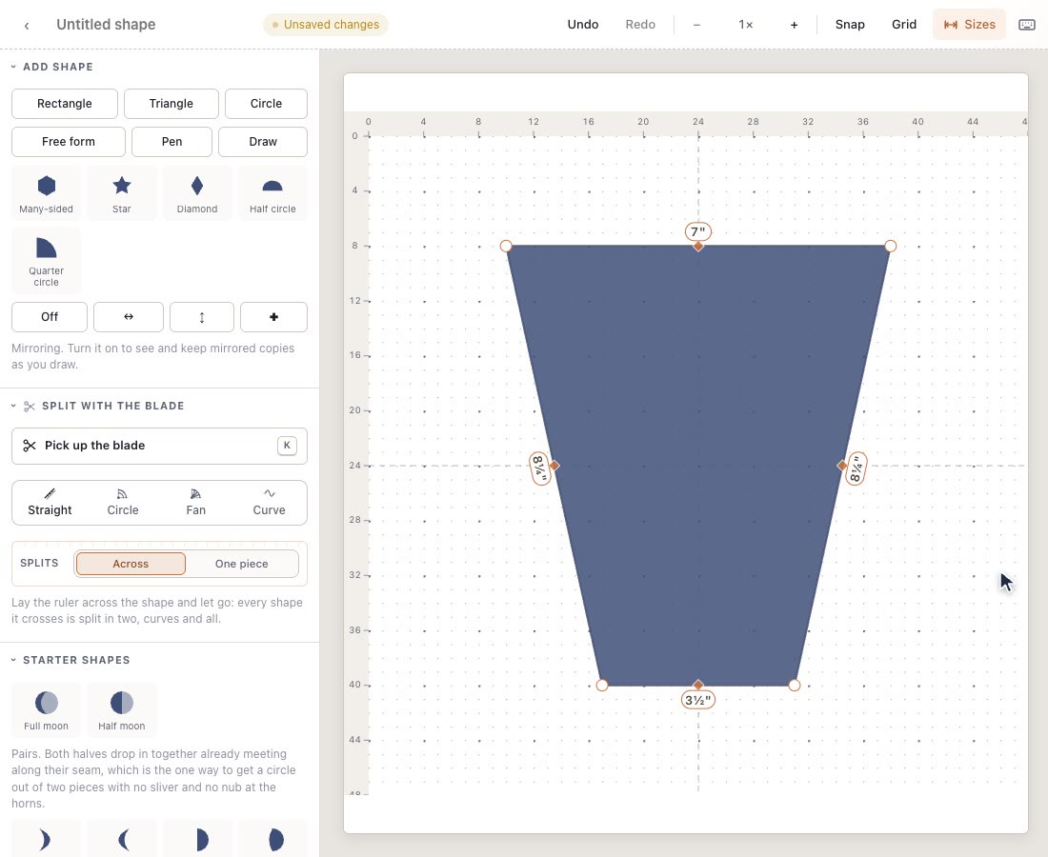This screenshot has width=1048, height=857.
Task: Select the bottom-left corner vertex handle
Action: [x=602, y=686]
